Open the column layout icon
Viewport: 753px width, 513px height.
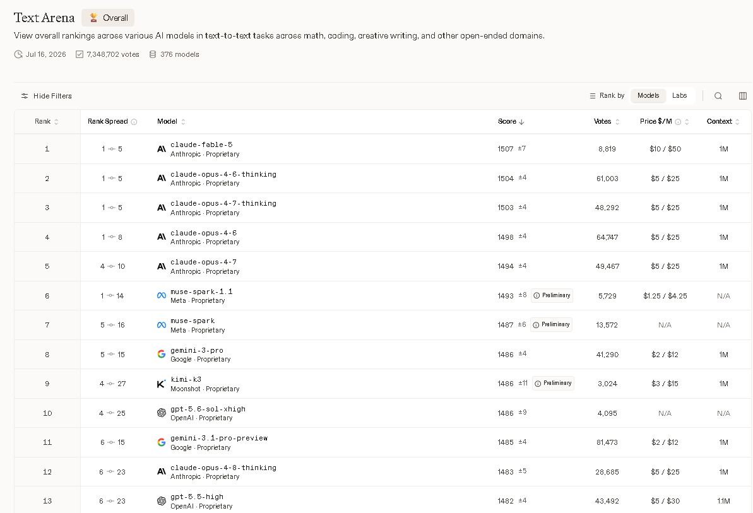742,96
